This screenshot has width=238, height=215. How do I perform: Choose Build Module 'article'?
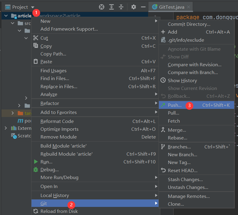tap(95, 146)
